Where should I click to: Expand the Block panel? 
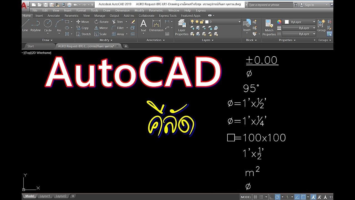coord(251,40)
